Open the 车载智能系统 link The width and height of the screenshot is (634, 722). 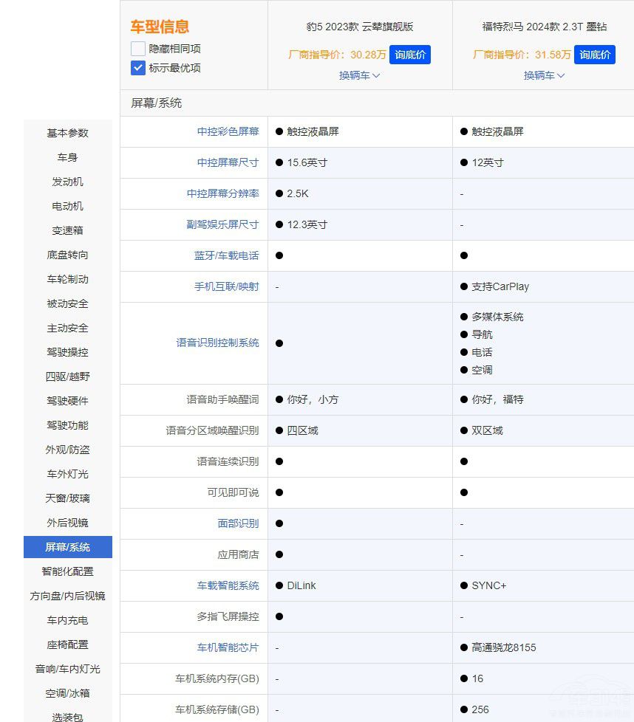pos(228,585)
